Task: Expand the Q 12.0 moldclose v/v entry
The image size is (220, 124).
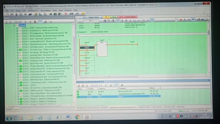Action: coord(17,31)
